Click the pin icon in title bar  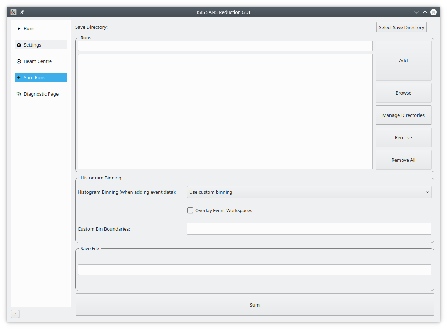(22, 12)
